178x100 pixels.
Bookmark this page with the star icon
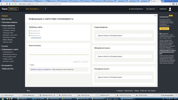[170, 4]
